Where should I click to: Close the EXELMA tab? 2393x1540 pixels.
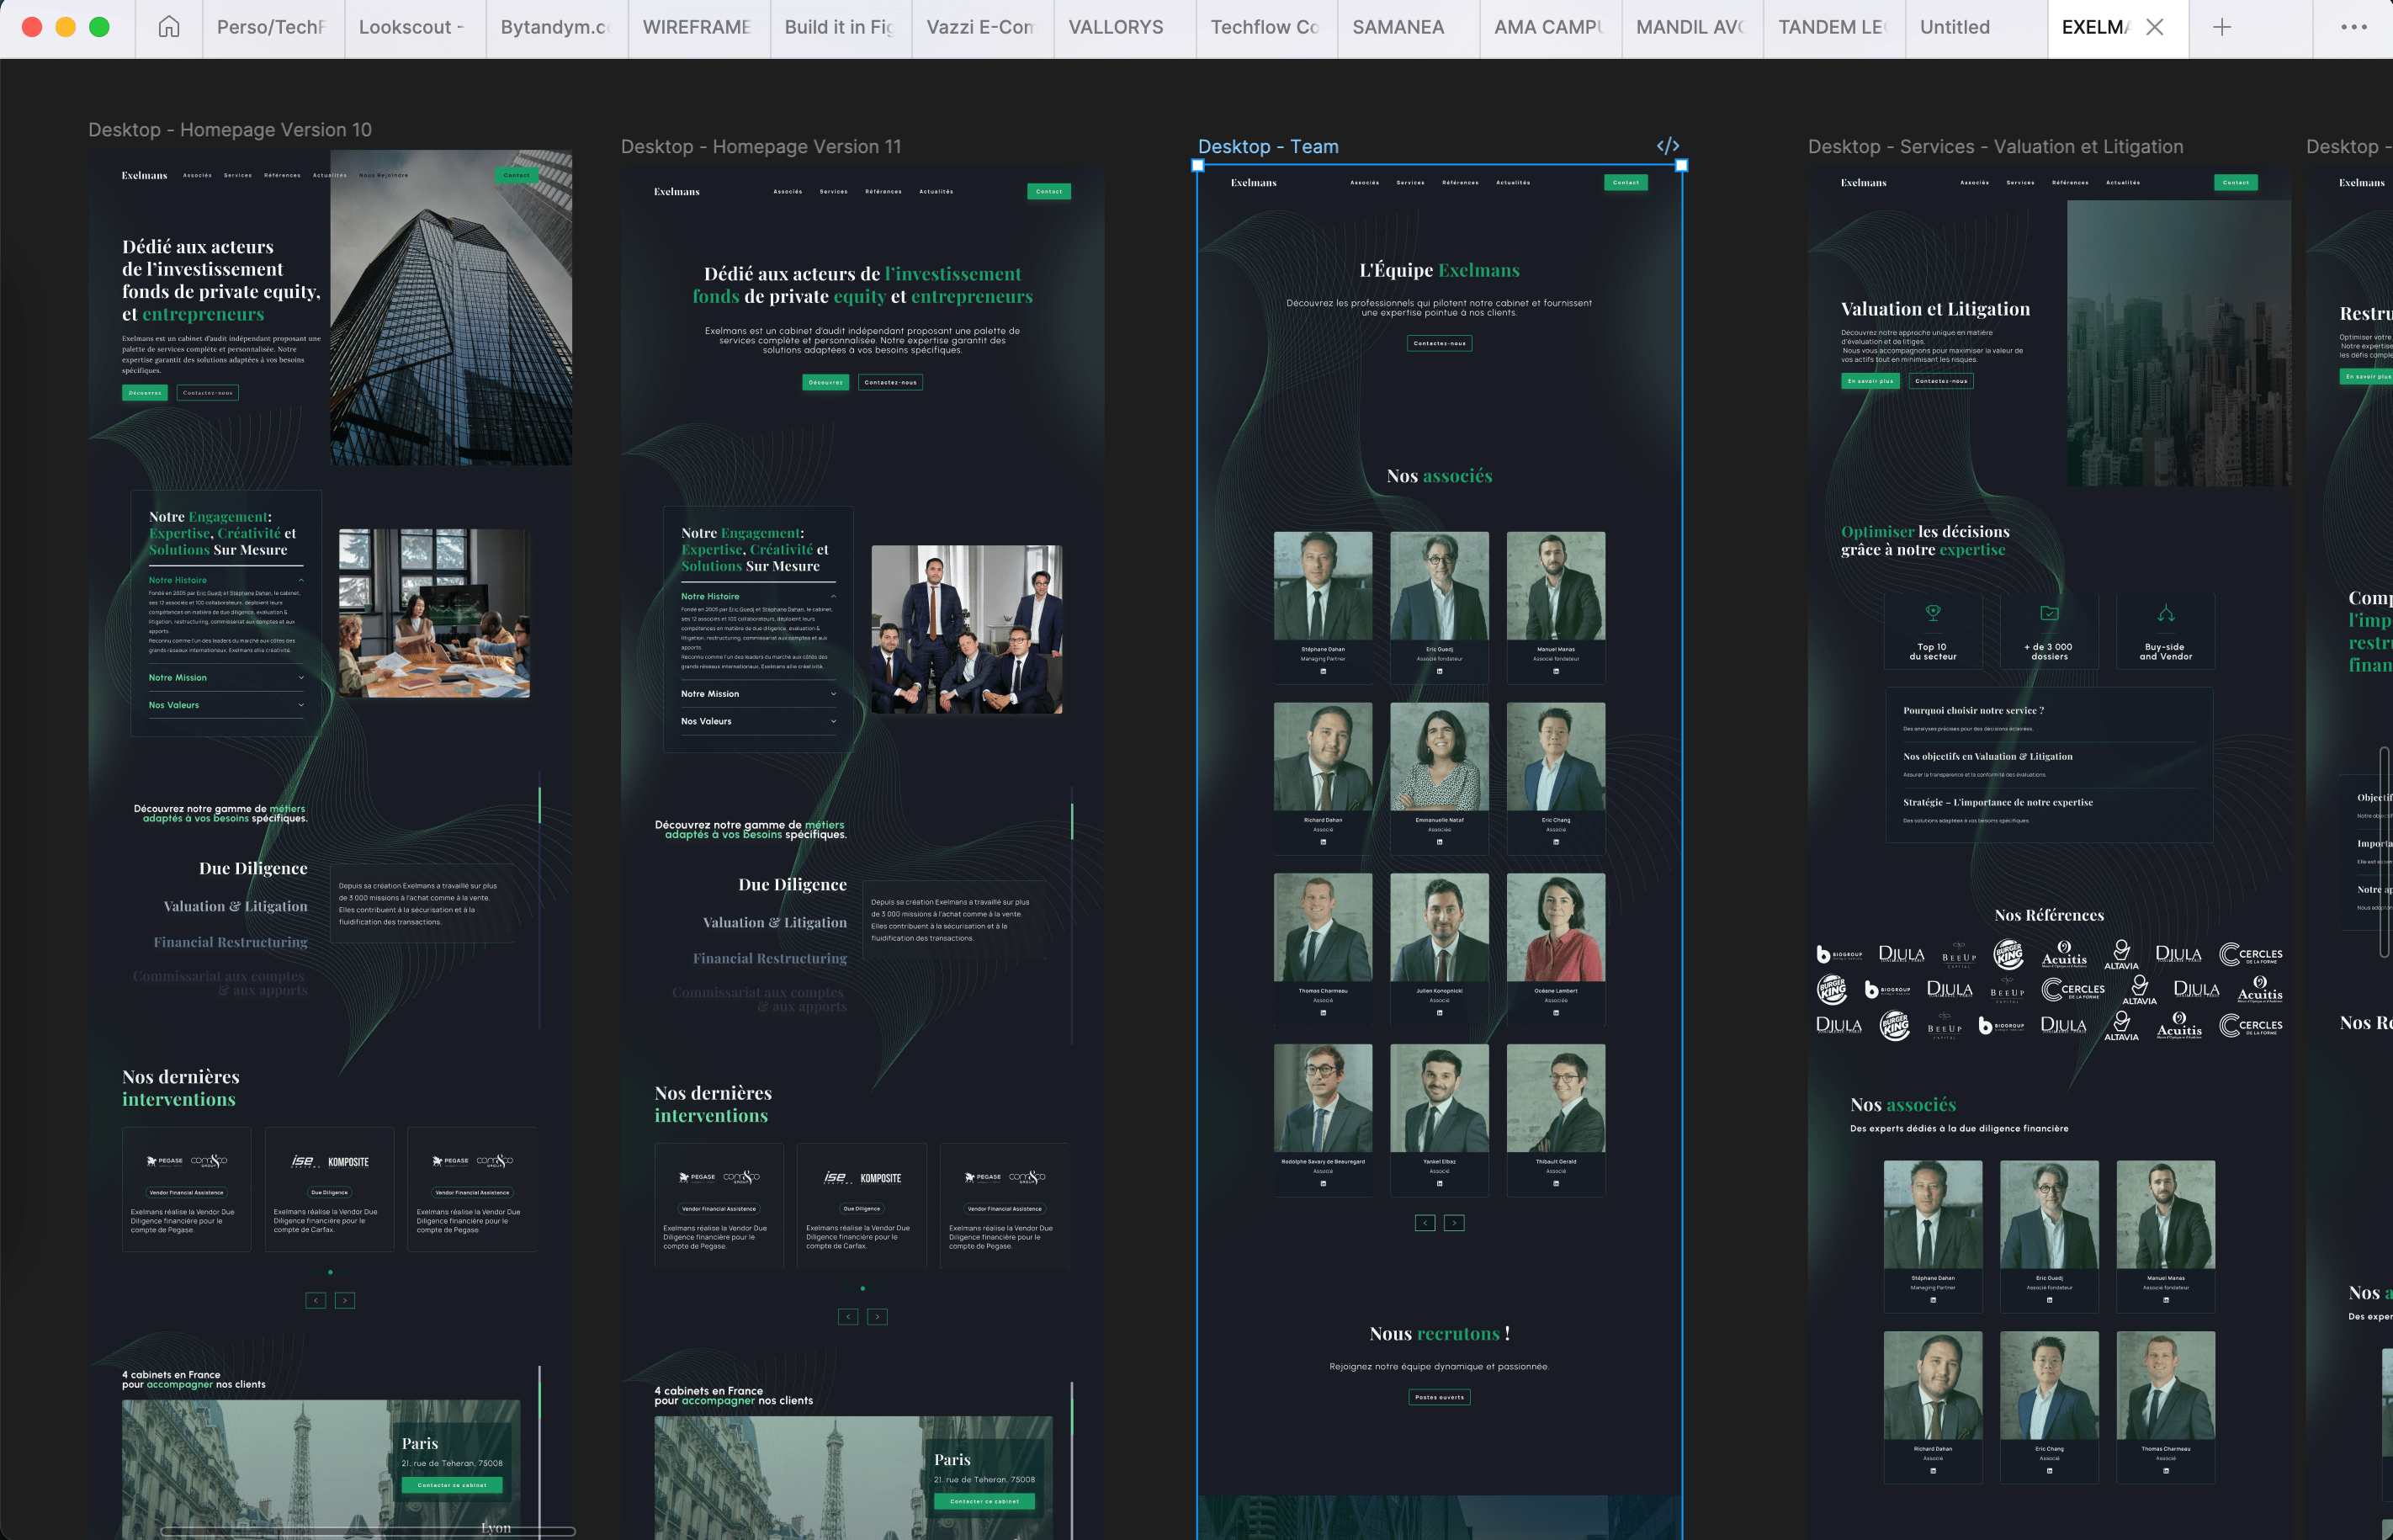coord(2155,27)
